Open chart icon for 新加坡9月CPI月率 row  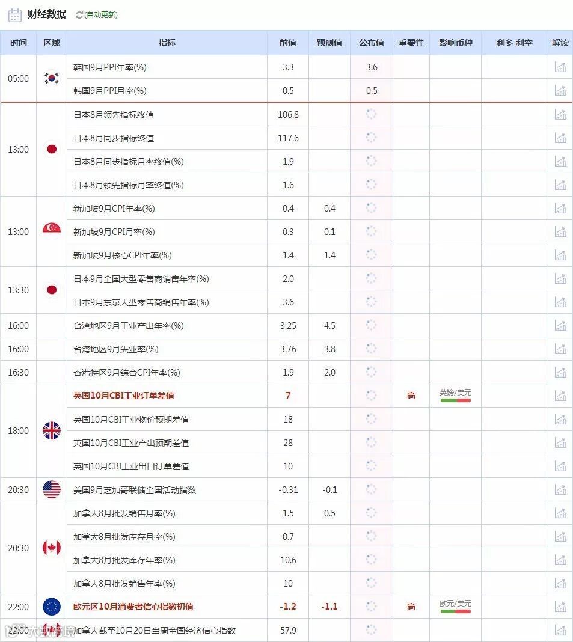click(x=560, y=231)
